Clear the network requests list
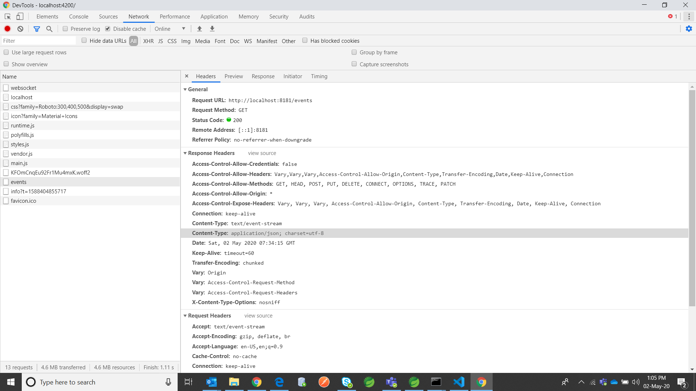This screenshot has height=391, width=696. [x=20, y=29]
